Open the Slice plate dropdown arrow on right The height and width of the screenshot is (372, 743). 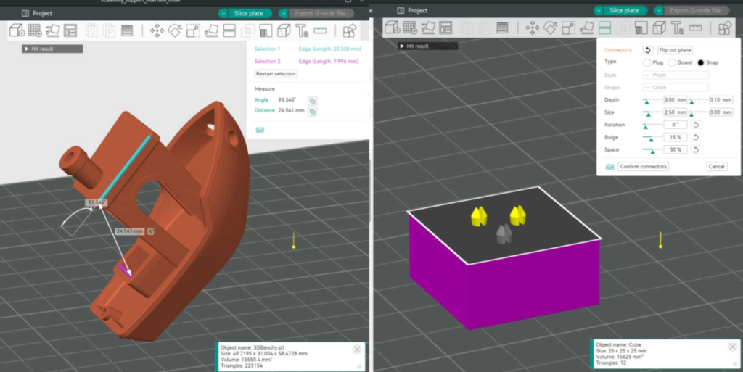coord(599,11)
